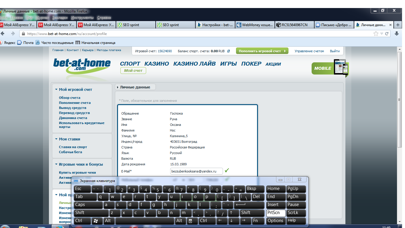Open the Правка menu
This screenshot has width=405, height=228.
click(17, 18)
